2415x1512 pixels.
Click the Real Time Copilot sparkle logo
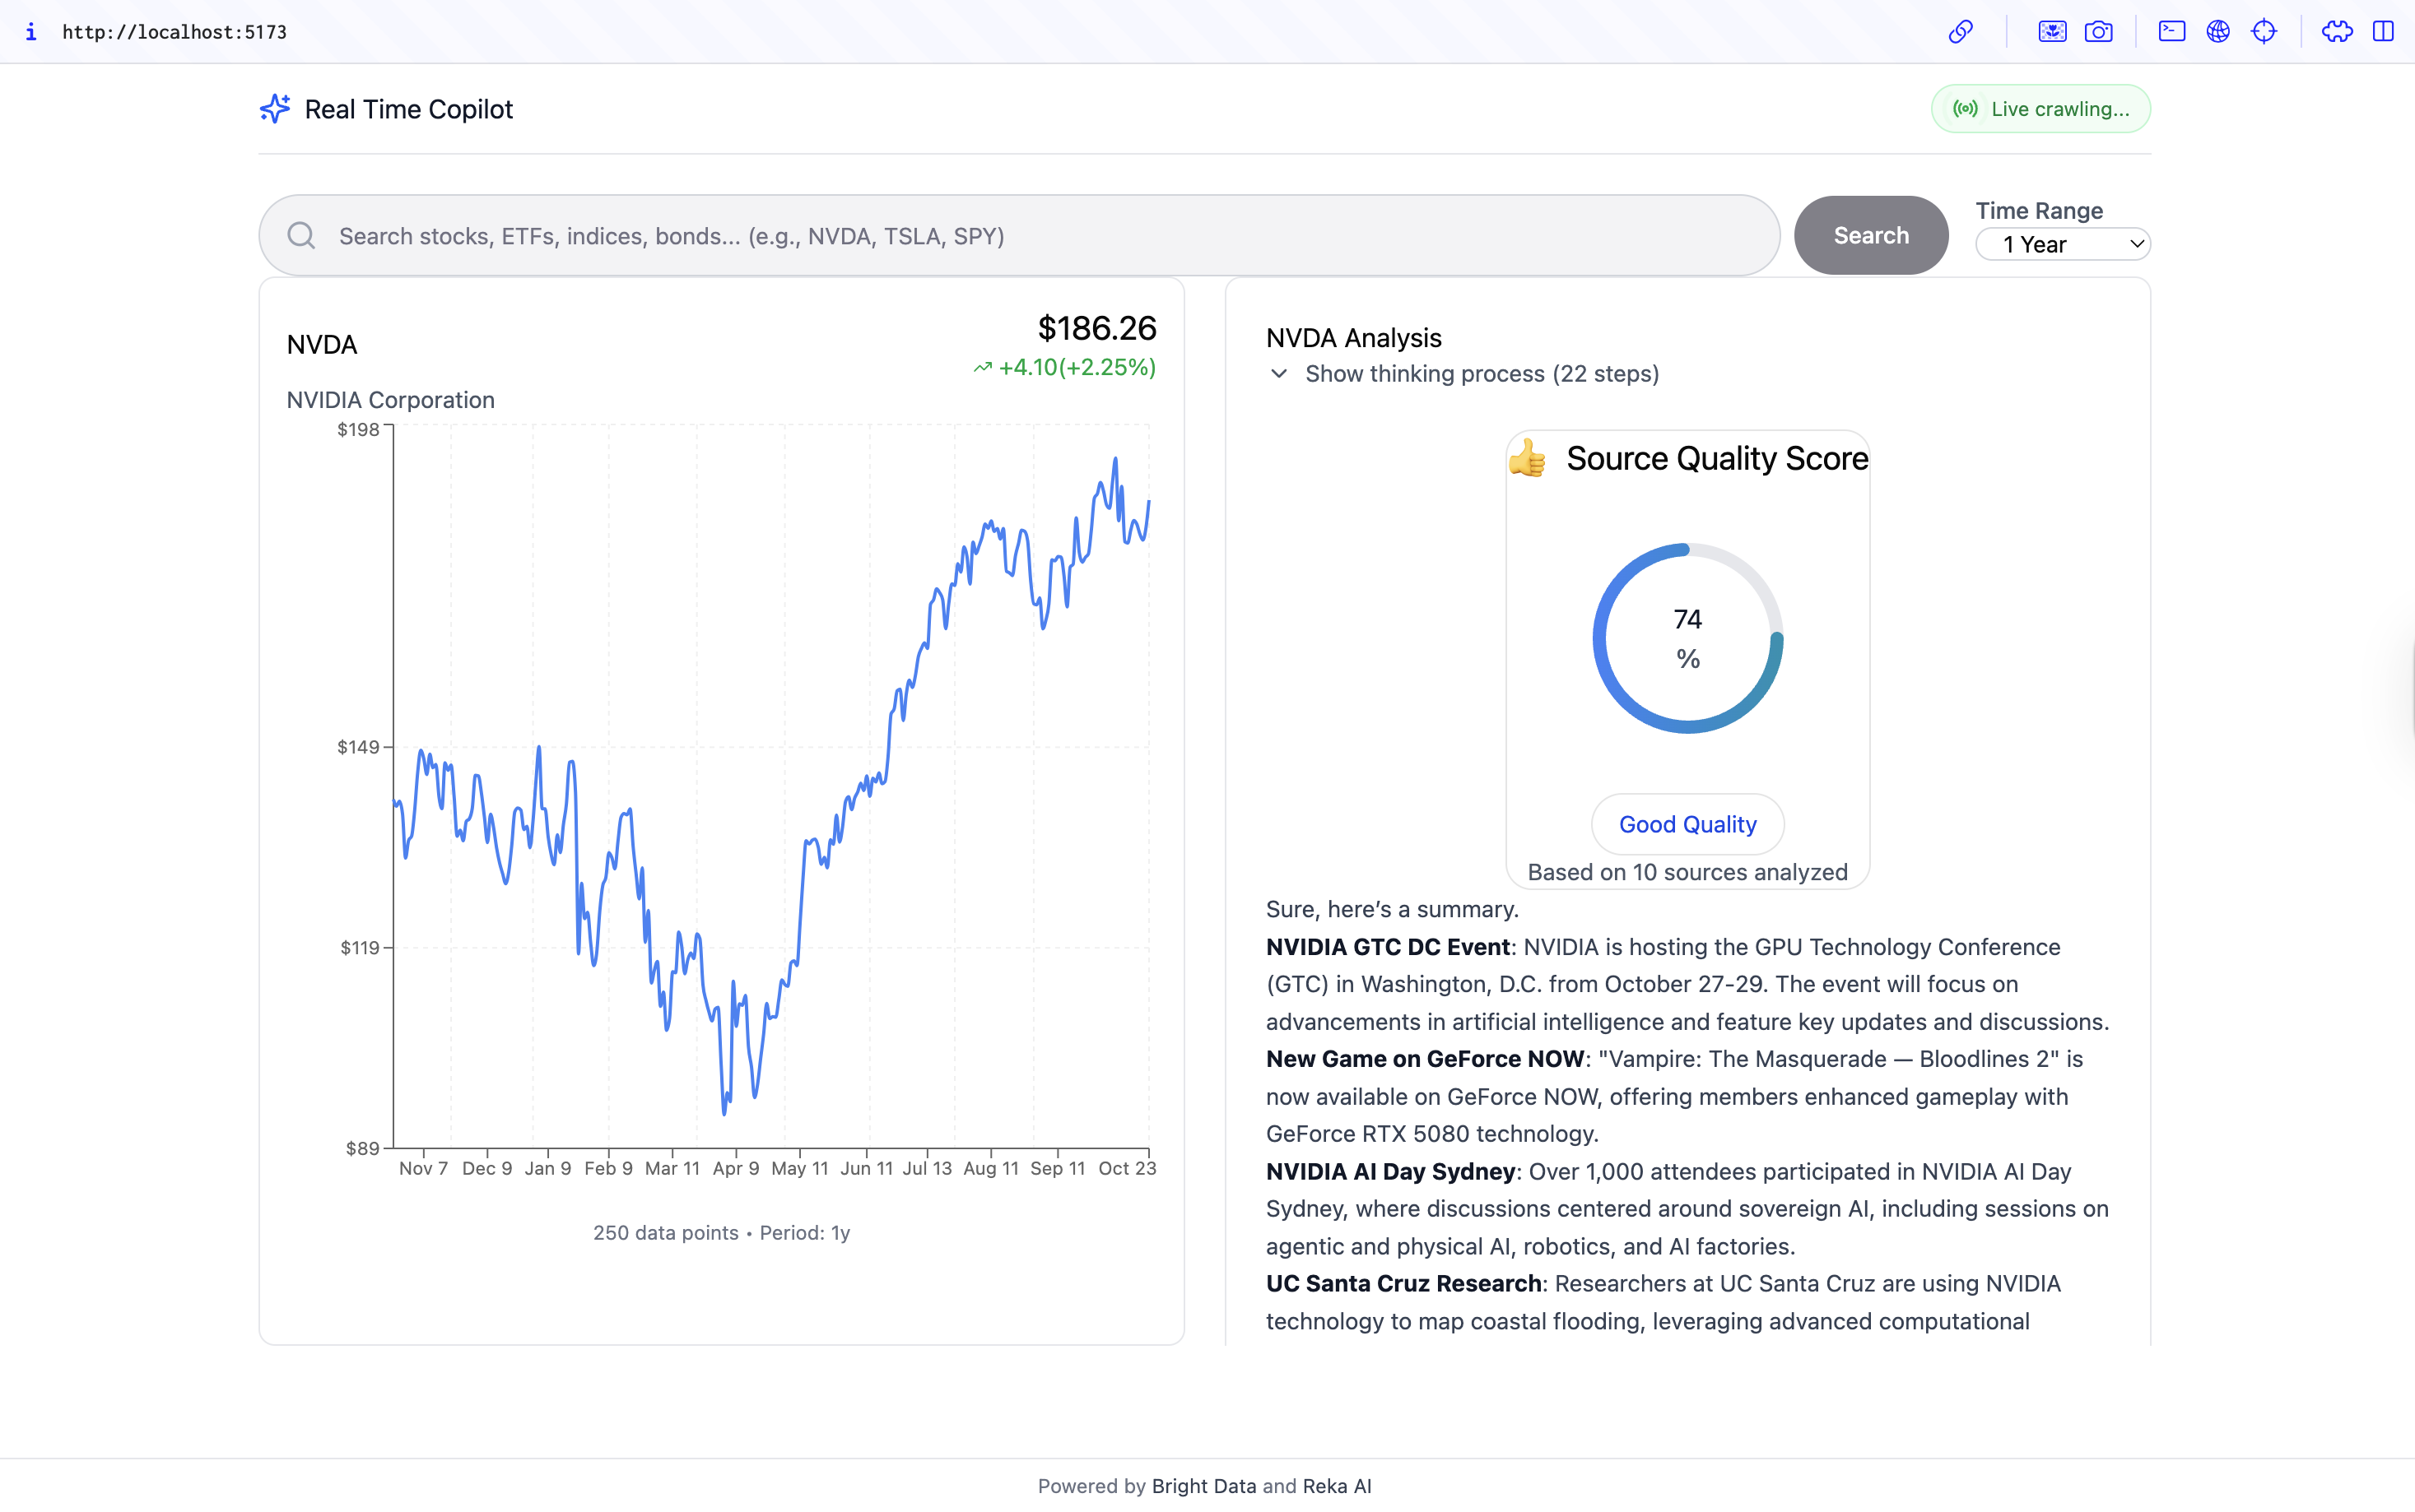click(275, 109)
